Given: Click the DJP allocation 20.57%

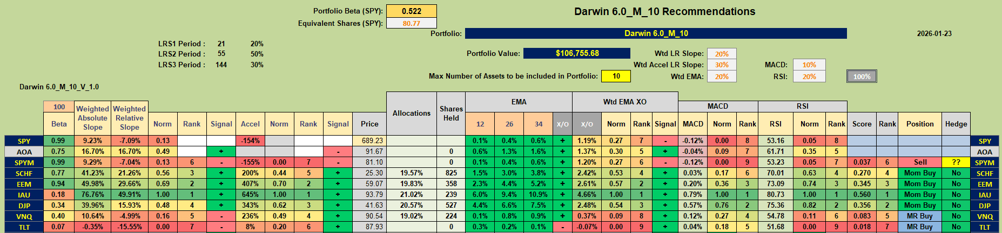Looking at the screenshot, I should click(412, 205).
